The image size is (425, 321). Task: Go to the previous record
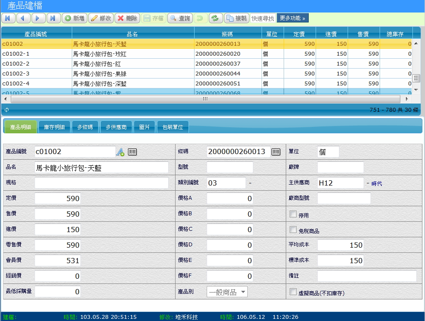point(23,18)
